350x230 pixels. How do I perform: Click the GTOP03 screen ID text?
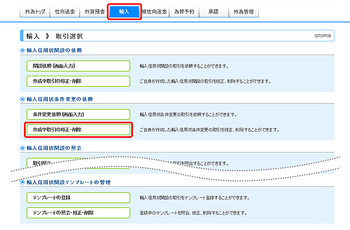323,36
